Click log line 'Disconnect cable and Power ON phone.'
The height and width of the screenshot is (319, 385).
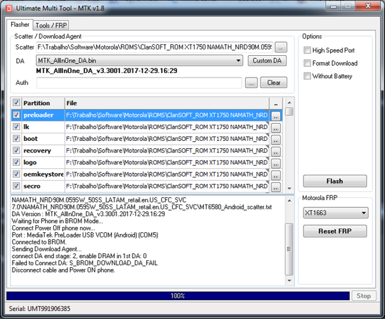point(63,270)
